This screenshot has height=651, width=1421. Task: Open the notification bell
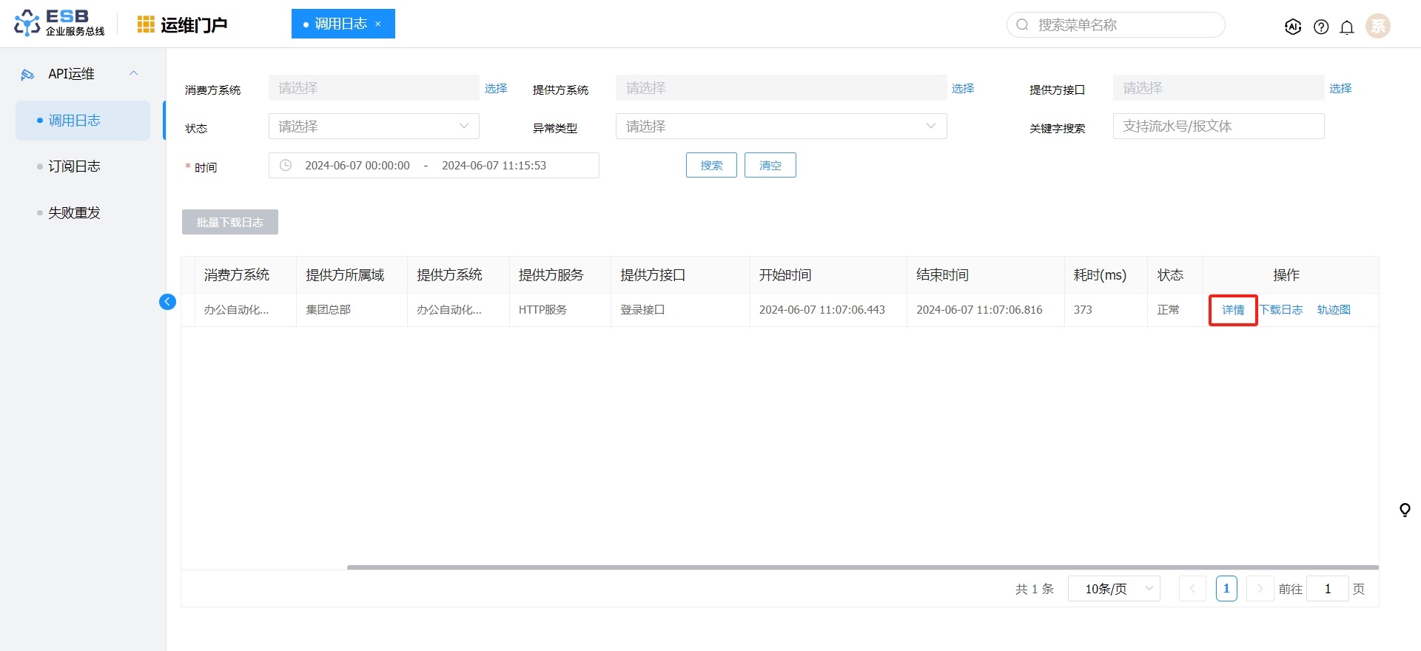tap(1347, 27)
